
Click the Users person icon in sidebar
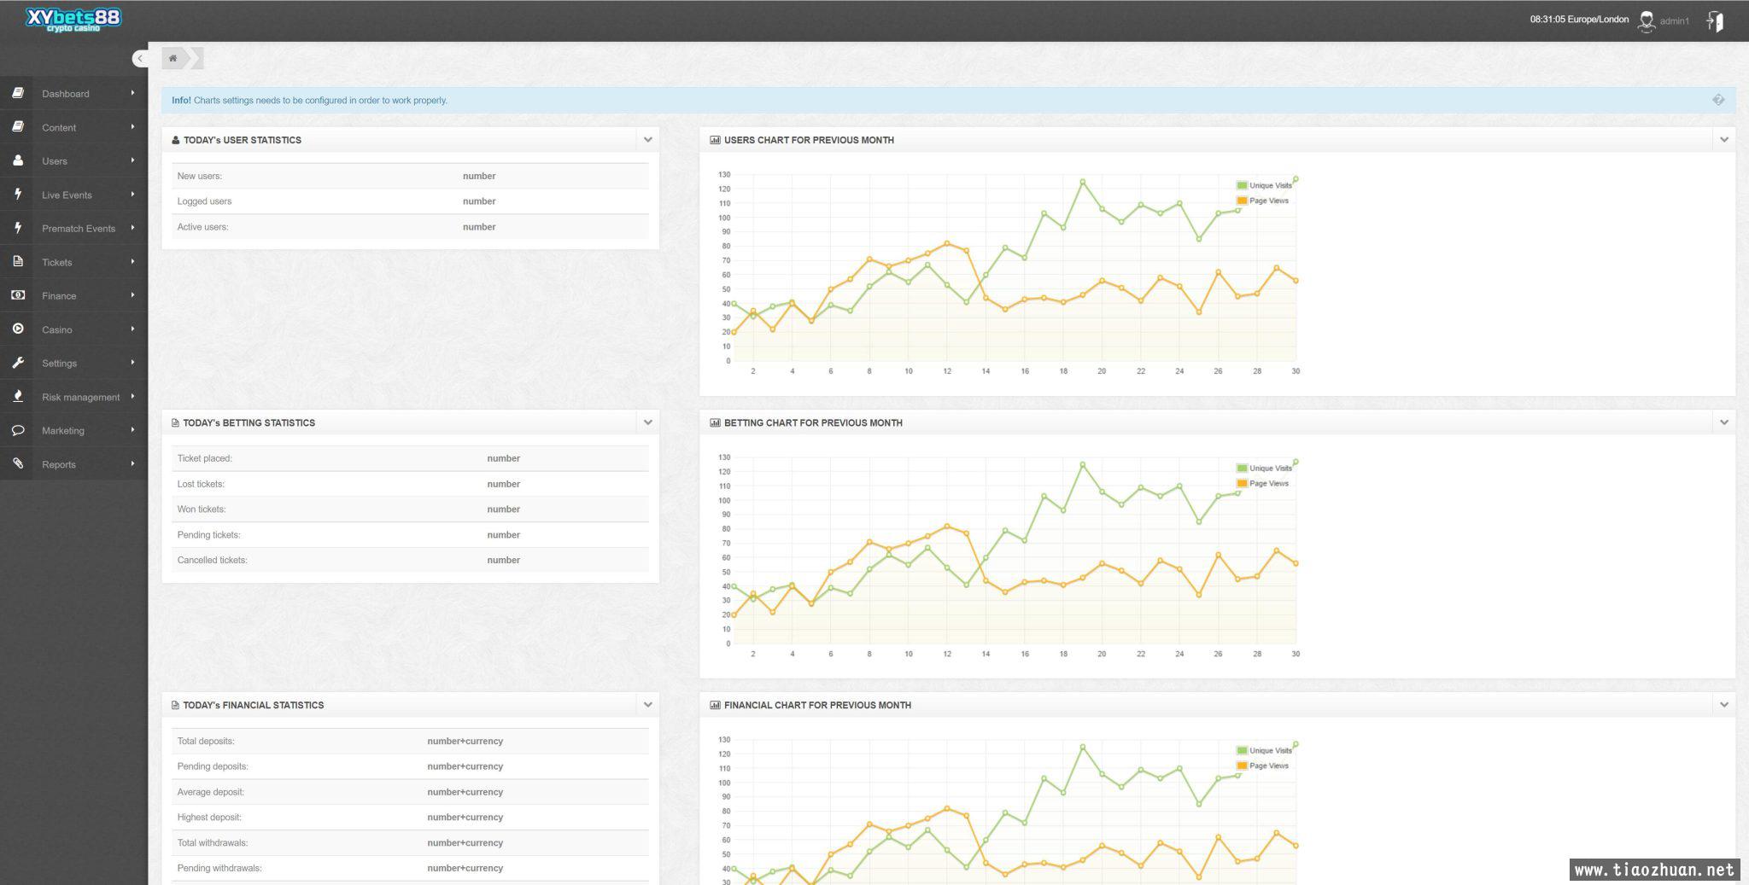pyautogui.click(x=17, y=160)
